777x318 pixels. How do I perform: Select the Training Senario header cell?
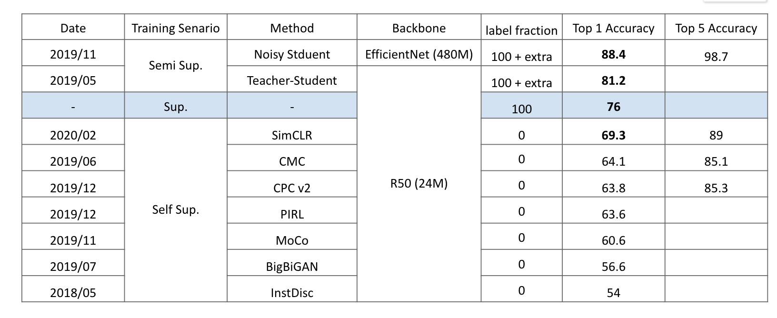click(x=176, y=28)
